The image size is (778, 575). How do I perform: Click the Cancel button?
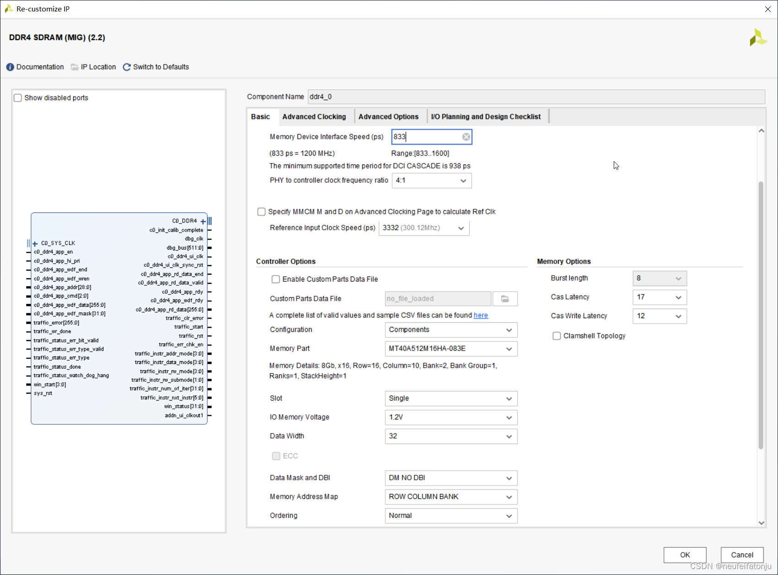(x=742, y=555)
